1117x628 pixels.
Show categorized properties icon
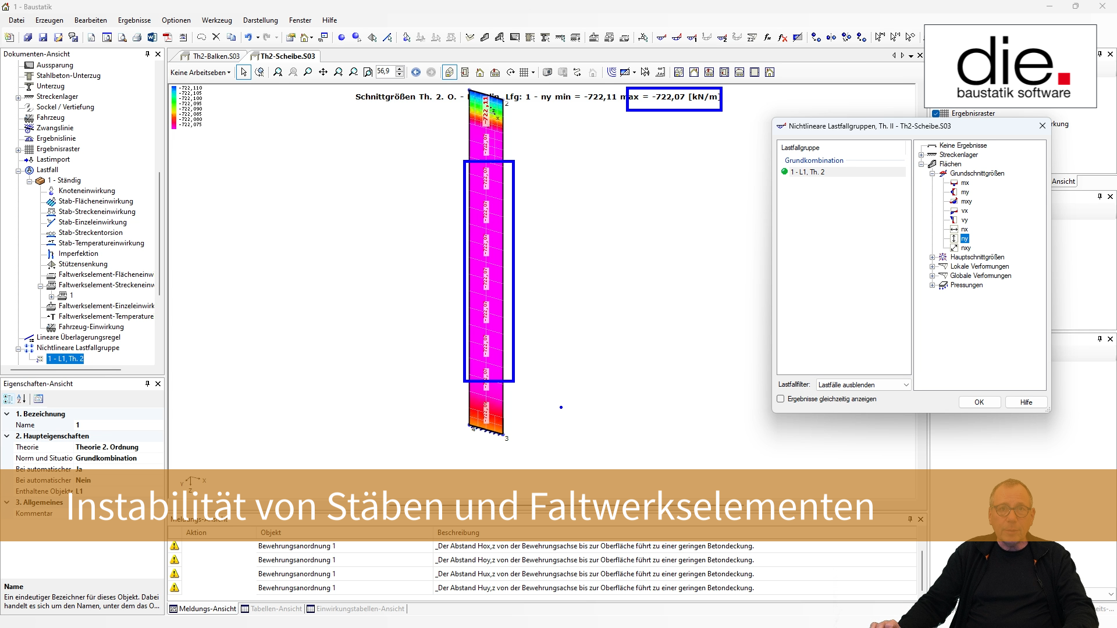(x=8, y=399)
